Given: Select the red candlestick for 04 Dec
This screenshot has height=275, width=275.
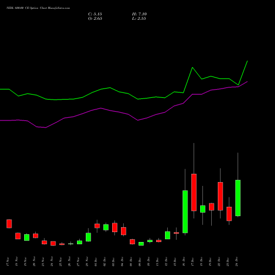Looking at the screenshot, I should [x=124, y=231].
